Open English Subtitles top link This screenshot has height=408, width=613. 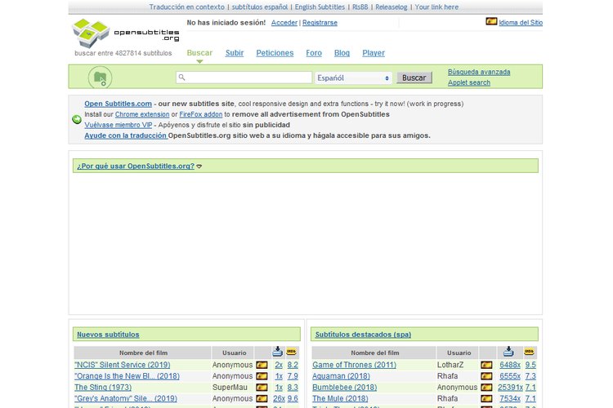point(320,7)
